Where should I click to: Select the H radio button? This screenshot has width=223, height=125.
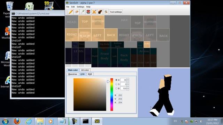tap(116, 80)
